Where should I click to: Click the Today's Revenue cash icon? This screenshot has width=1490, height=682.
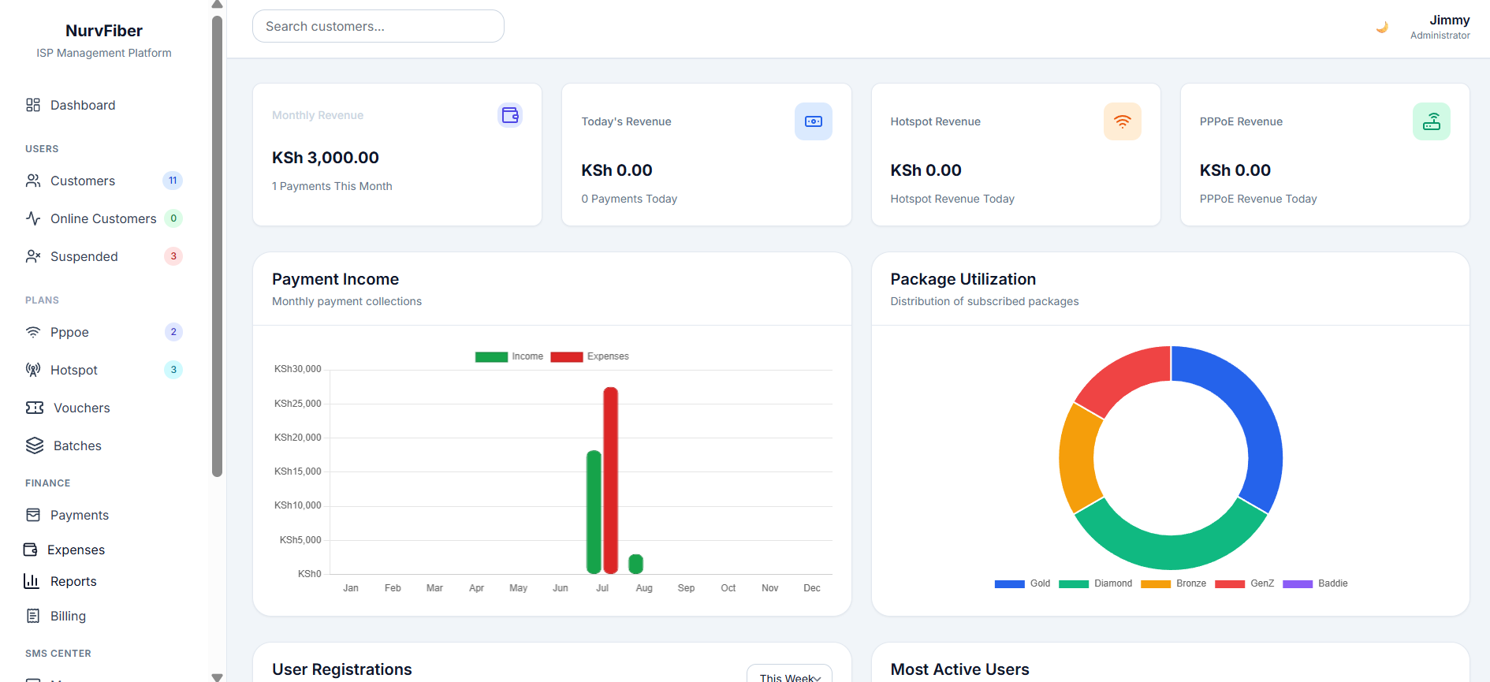click(813, 121)
